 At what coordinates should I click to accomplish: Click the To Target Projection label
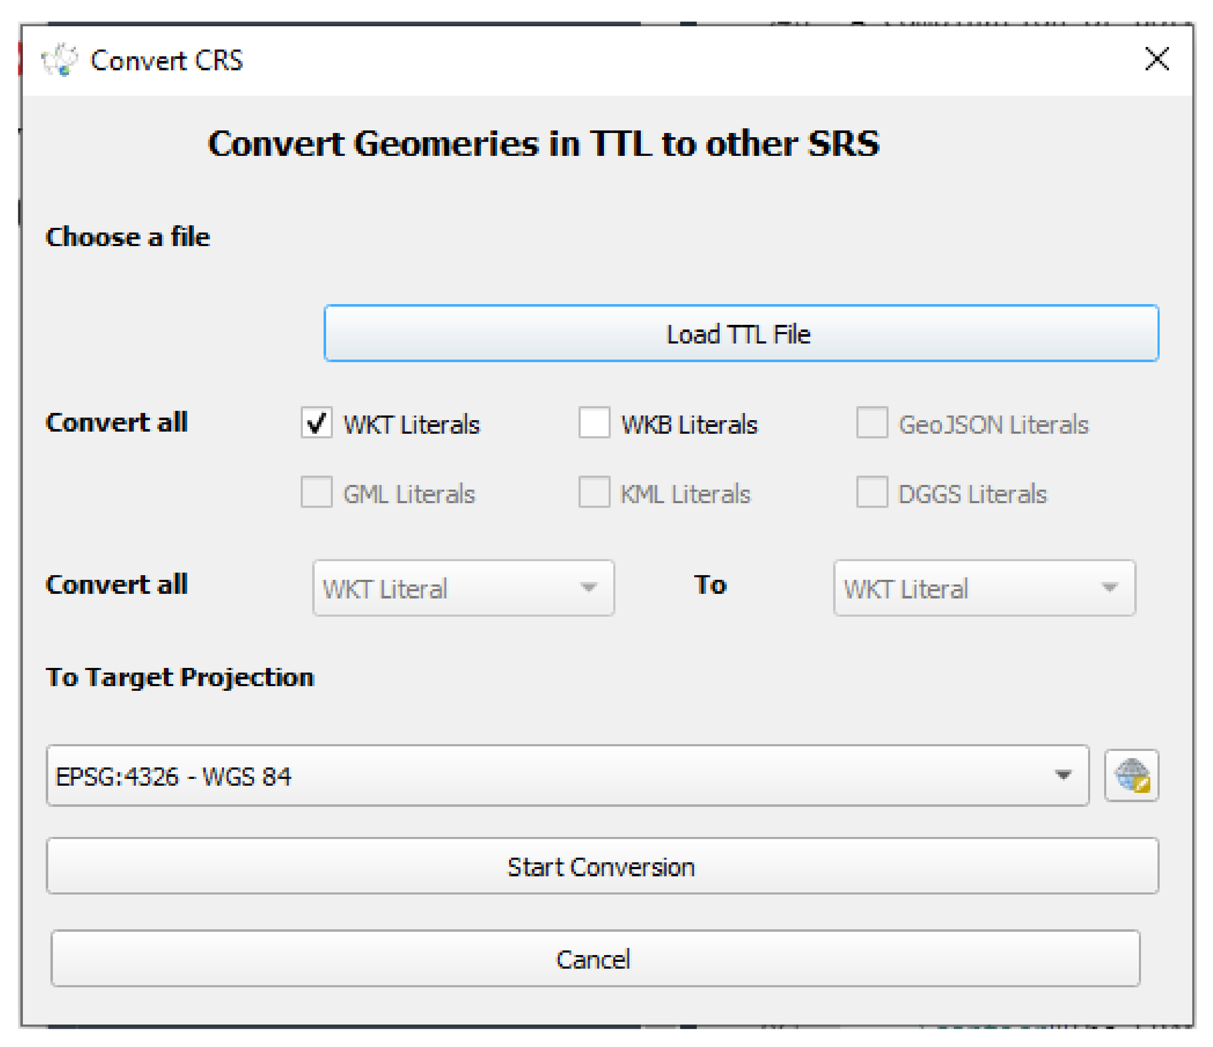(x=180, y=677)
